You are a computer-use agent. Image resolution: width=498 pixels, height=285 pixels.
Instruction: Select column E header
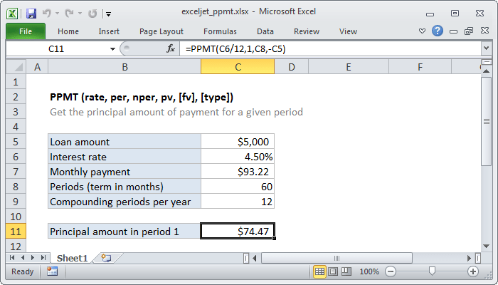[x=349, y=67]
